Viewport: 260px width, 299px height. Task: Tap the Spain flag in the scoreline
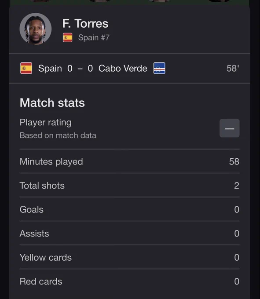pos(26,68)
